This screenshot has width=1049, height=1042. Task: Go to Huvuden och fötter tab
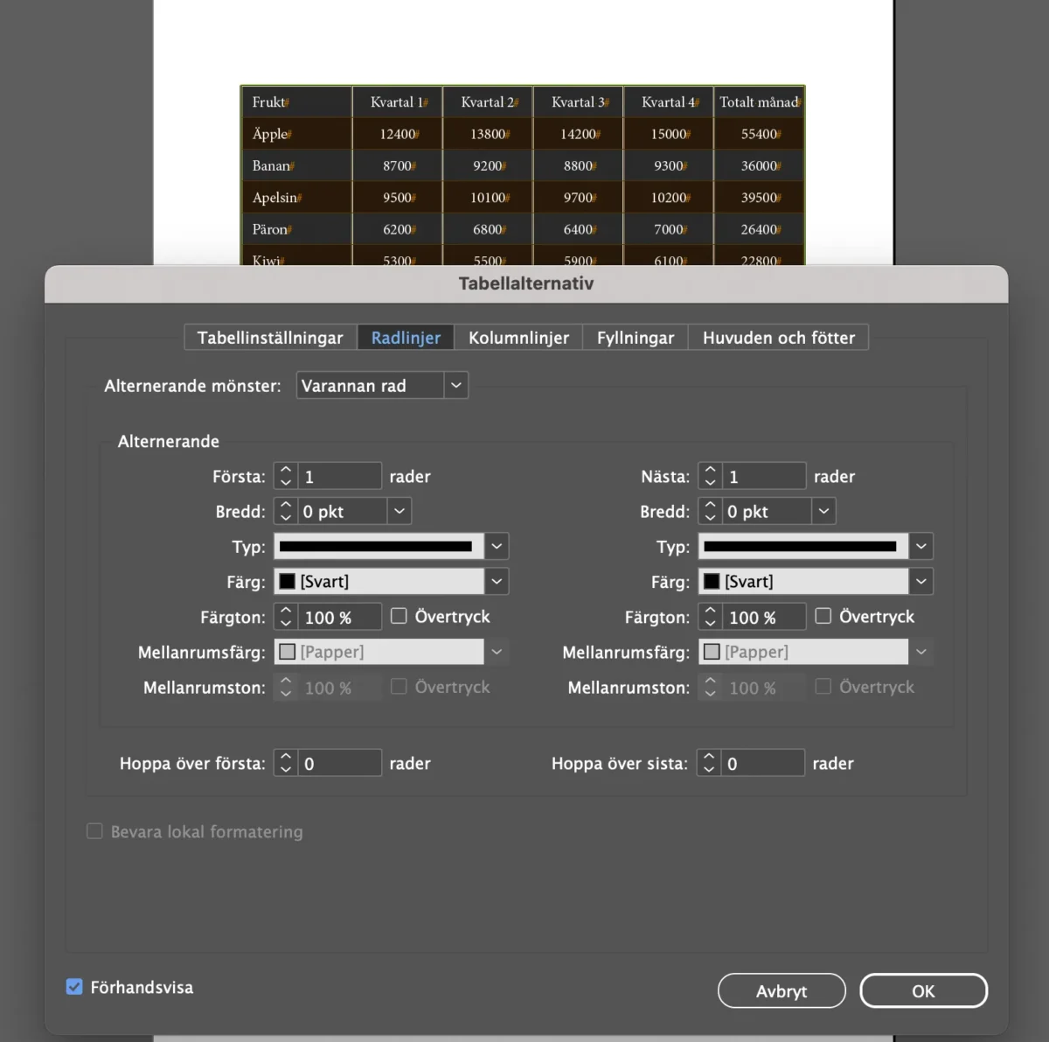[778, 338]
